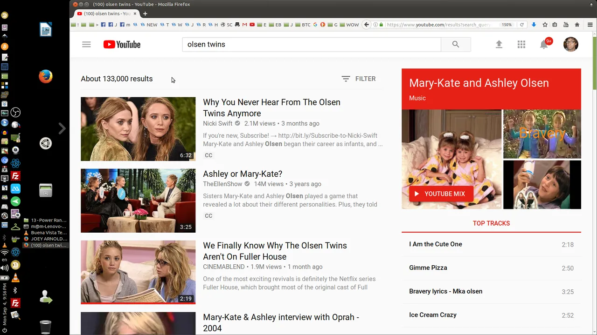597x335 pixels.
Task: Click the Firefox address bar URL
Action: click(x=438, y=25)
